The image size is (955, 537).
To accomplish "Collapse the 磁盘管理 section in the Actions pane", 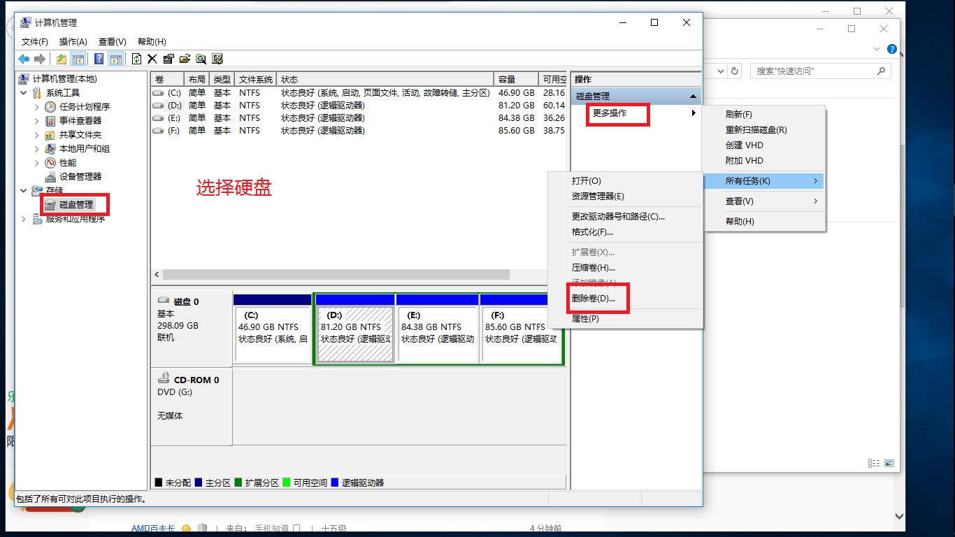I will 693,96.
